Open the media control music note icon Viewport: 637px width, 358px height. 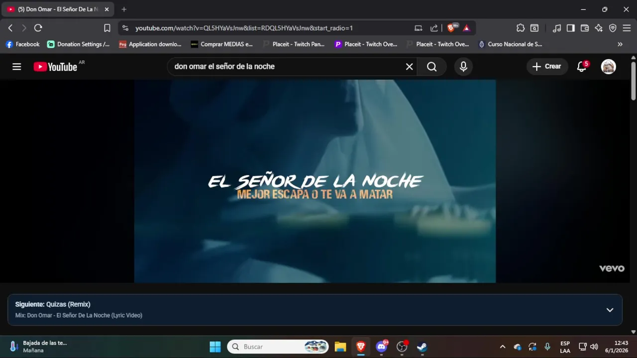tap(557, 28)
